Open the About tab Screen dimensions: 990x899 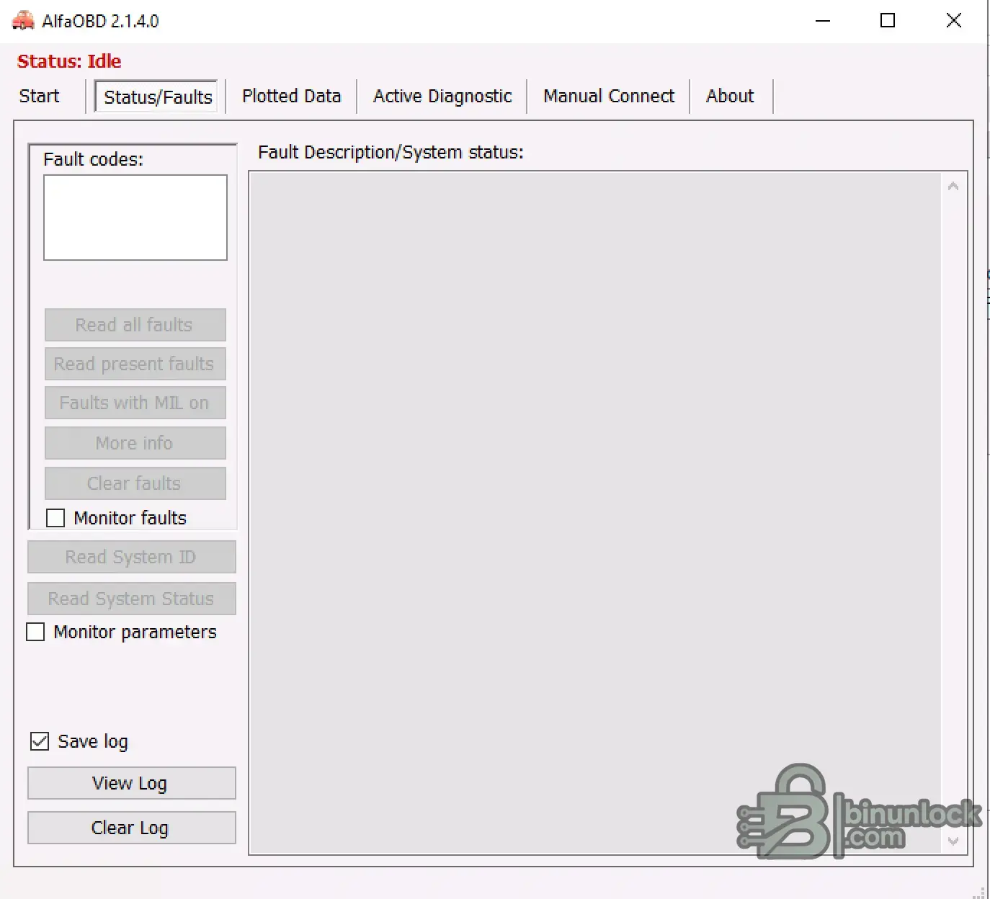(x=730, y=96)
